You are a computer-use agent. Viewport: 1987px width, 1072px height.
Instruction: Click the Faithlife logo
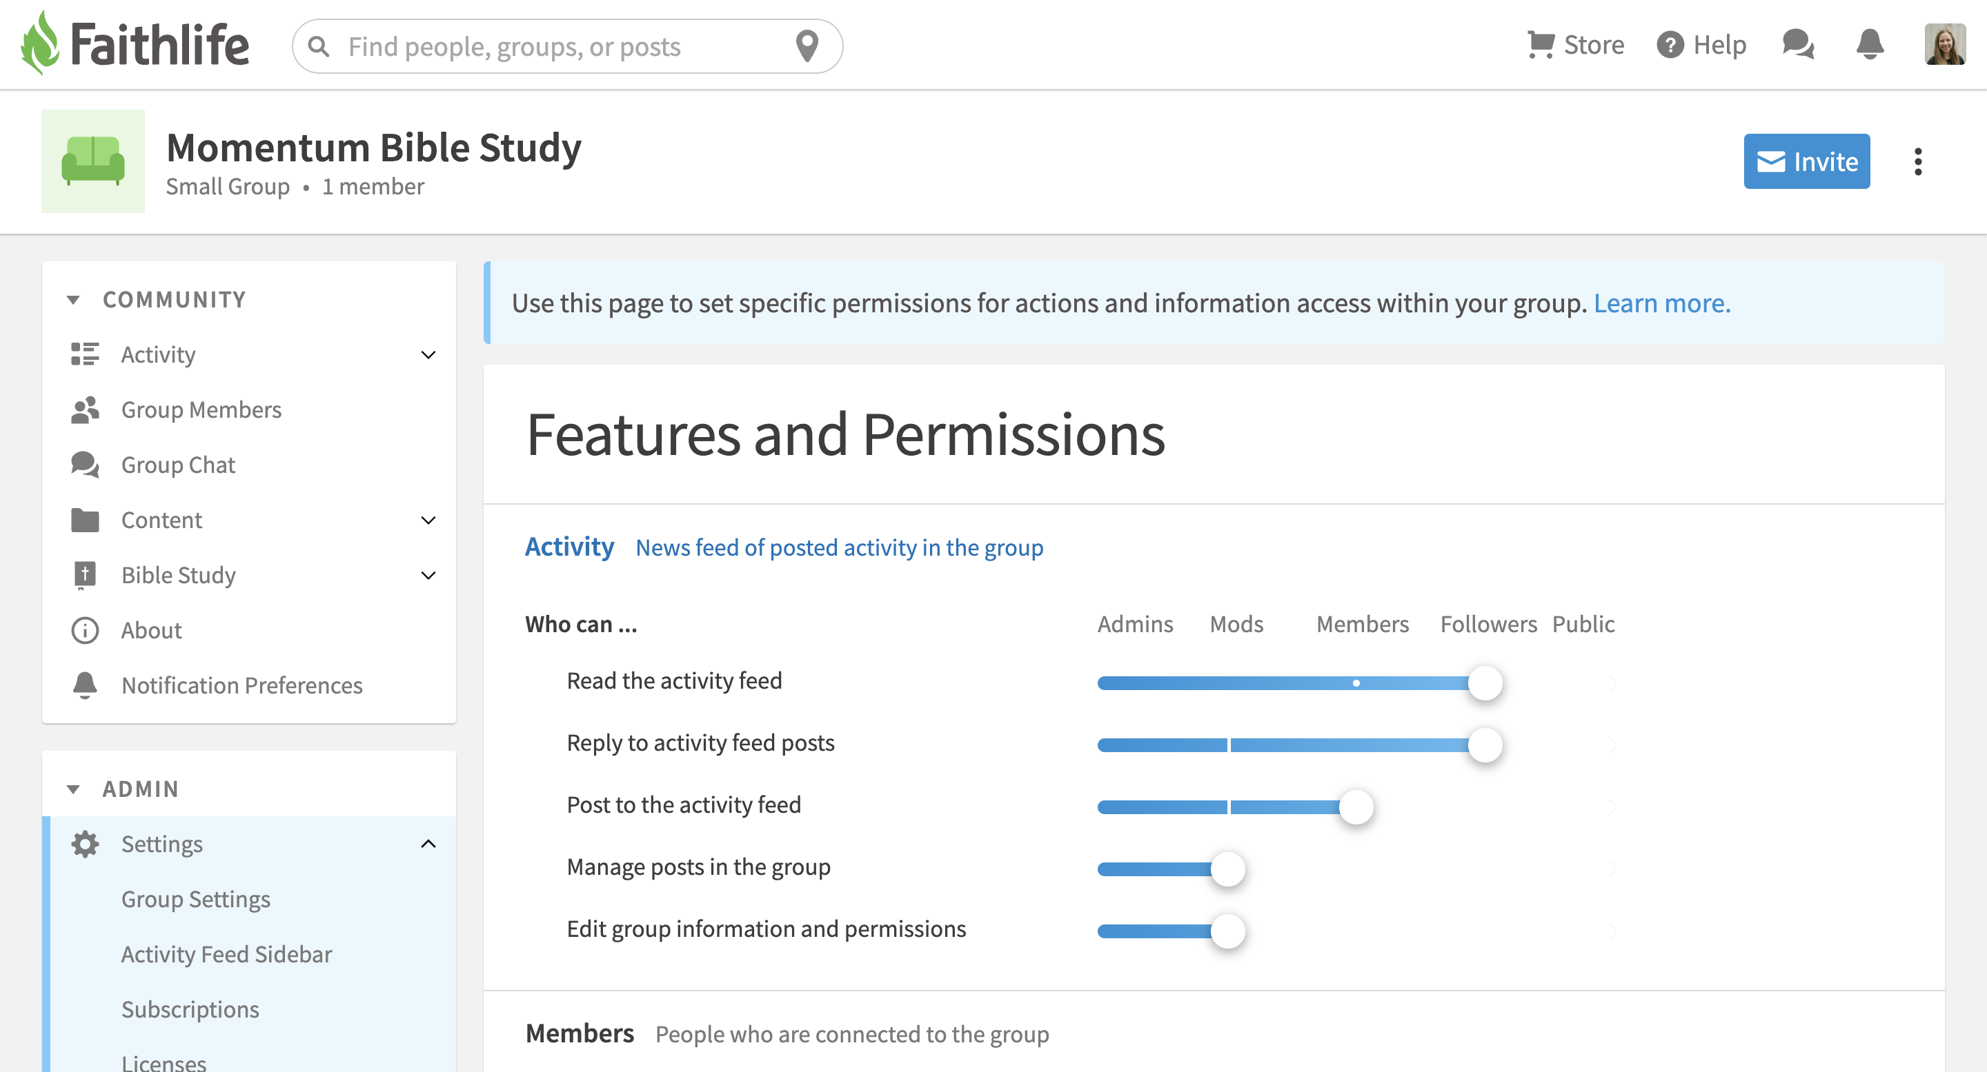click(135, 43)
